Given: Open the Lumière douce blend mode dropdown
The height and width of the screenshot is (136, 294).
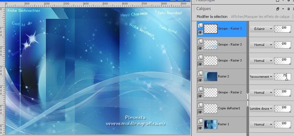Looking at the screenshot, I should point(261,108).
